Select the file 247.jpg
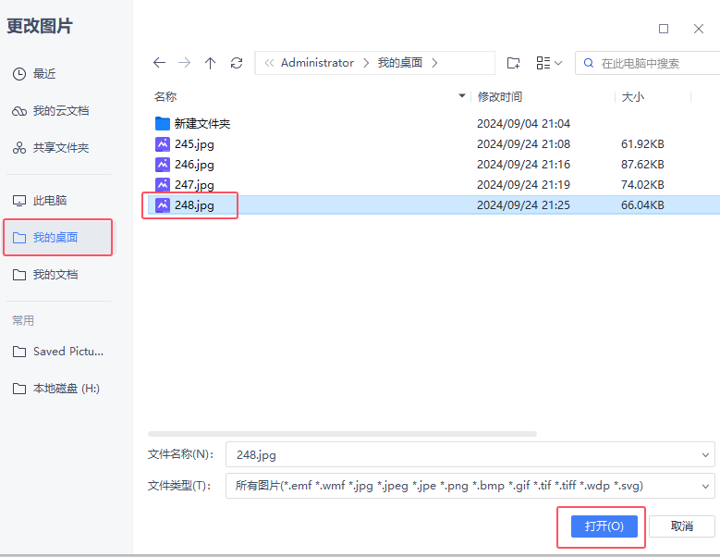Viewport: 720px width, 557px height. click(x=433, y=185)
